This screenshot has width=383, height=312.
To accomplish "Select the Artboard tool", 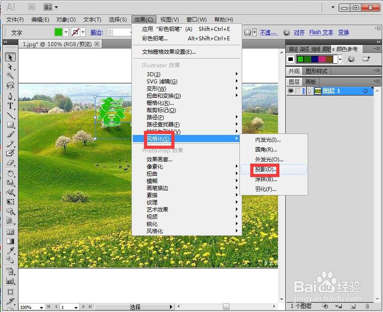I will tap(10, 292).
